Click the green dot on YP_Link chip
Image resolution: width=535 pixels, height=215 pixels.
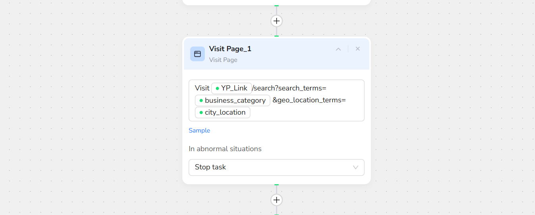217,88
